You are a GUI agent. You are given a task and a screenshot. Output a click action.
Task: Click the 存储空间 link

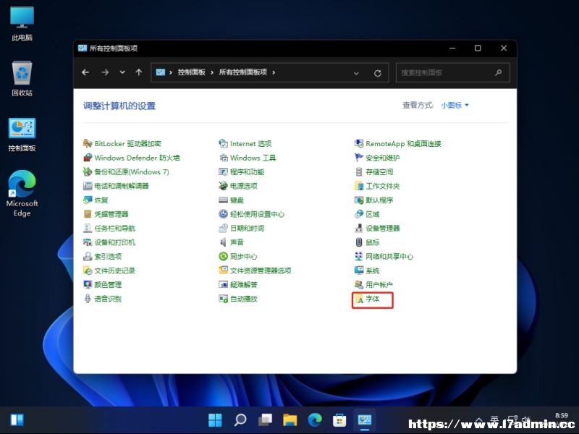point(379,171)
